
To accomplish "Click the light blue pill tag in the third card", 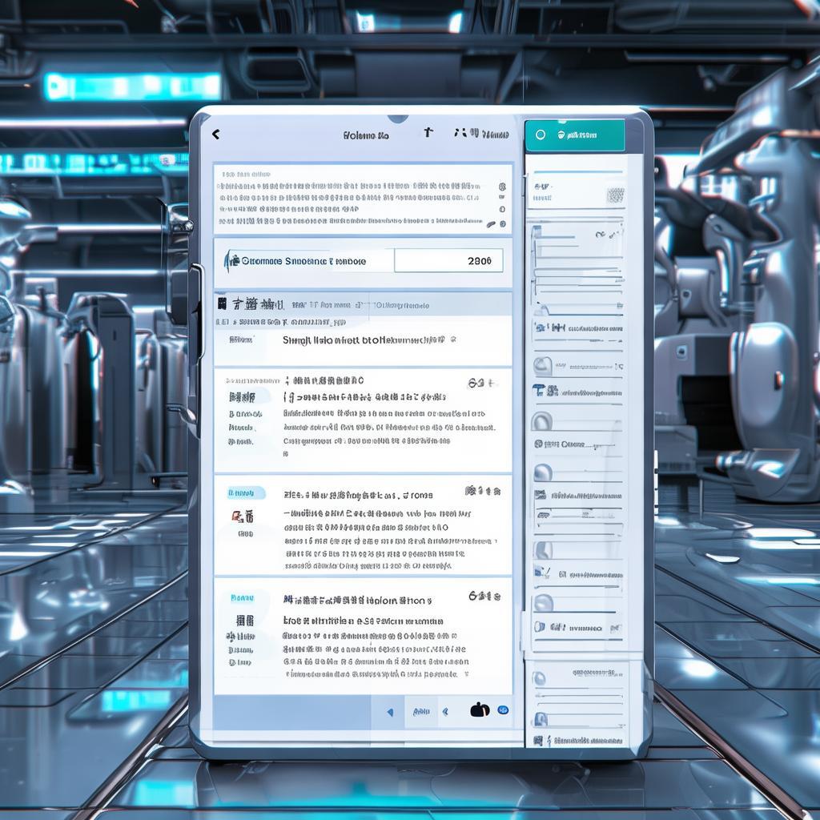I will pyautogui.click(x=246, y=493).
